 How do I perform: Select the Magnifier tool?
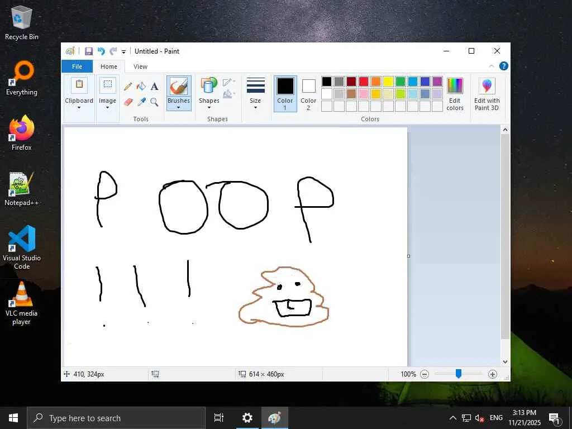point(154,102)
